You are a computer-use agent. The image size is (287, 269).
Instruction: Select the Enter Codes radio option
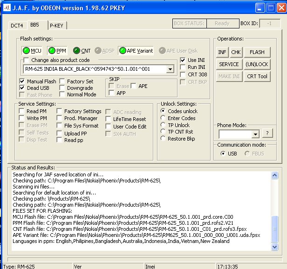click(x=163, y=118)
